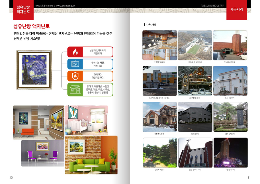Open the www.온세상.com link

coord(44,6)
